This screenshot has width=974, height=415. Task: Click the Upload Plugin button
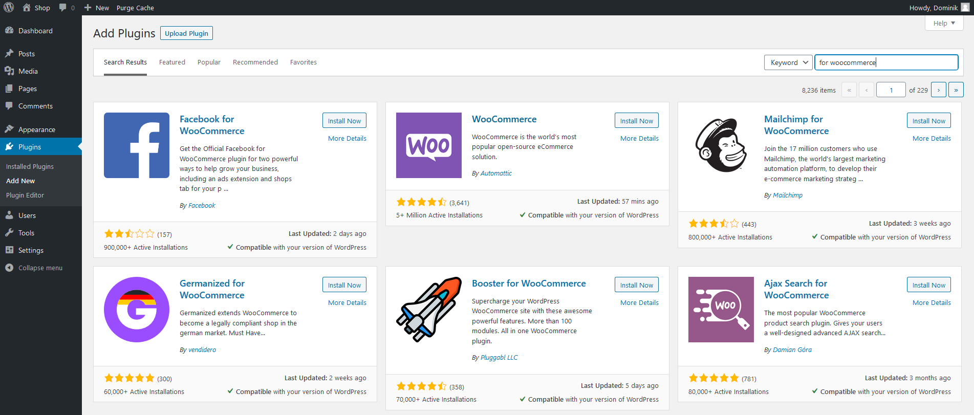click(186, 33)
